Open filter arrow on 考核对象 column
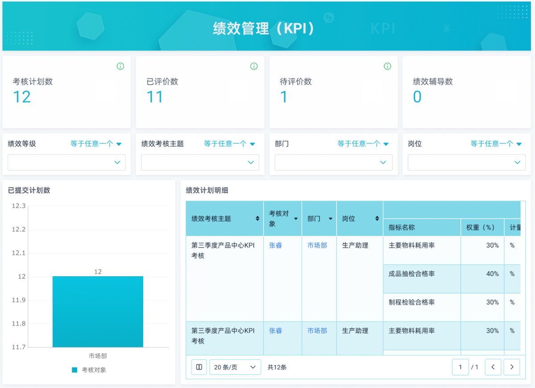Viewport: 535px width, 388px height. 296,219
